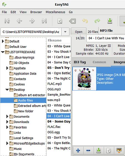Image resolution: width=125 pixels, height=156 pixels.
Task: Collapse the LISTOFFREEWARE folder
Action: [x=3, y=52]
